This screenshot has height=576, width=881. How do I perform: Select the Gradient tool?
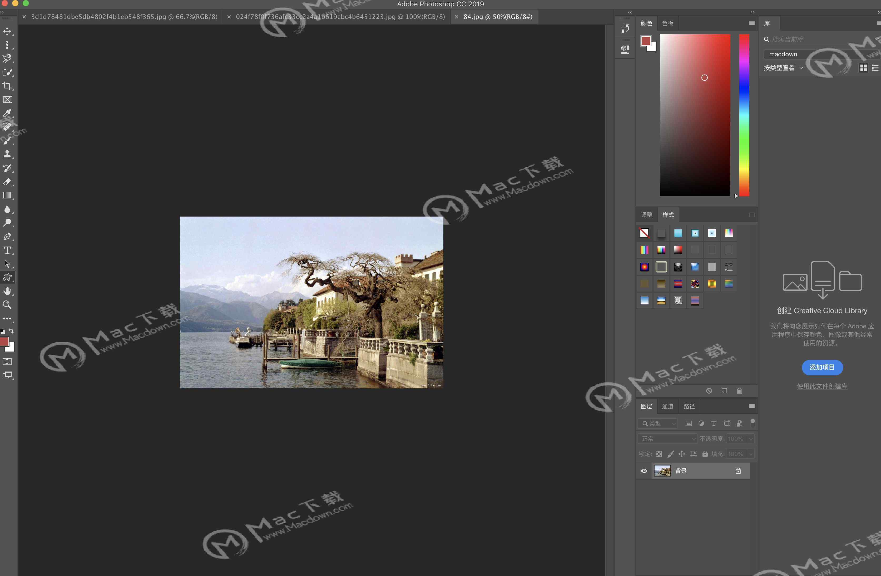7,195
